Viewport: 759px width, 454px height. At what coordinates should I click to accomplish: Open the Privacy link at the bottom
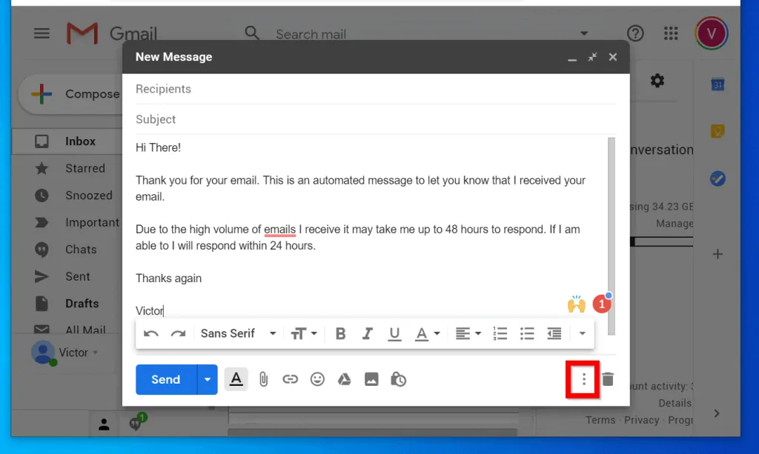[642, 420]
